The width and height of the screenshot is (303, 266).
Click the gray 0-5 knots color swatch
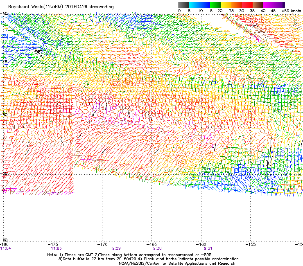(183, 5)
